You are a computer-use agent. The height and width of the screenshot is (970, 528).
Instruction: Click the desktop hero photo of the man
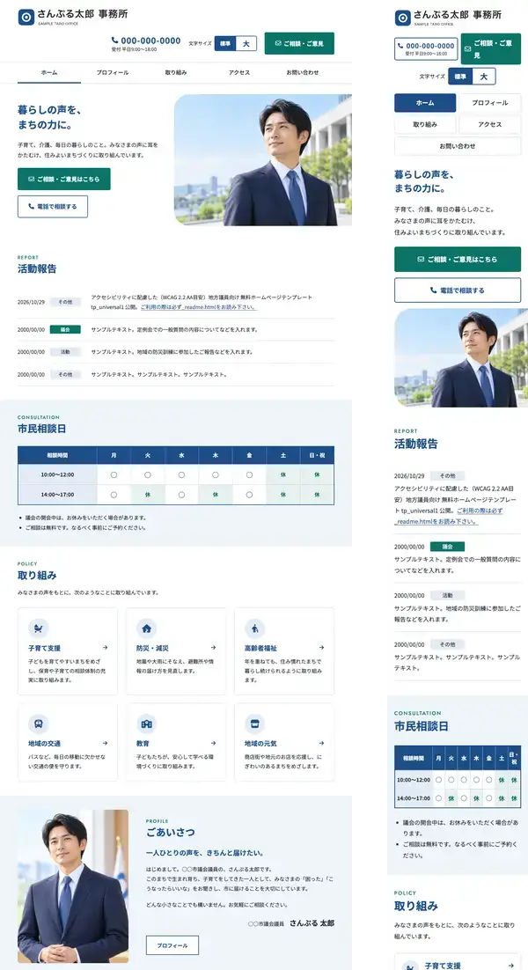pos(263,159)
